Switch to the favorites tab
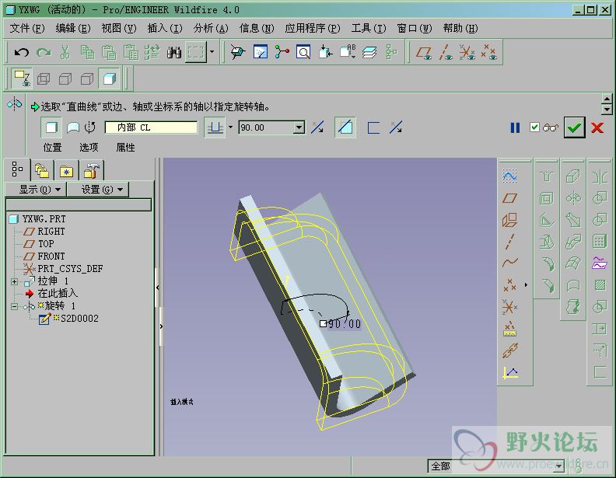This screenshot has width=616, height=478. (x=66, y=171)
